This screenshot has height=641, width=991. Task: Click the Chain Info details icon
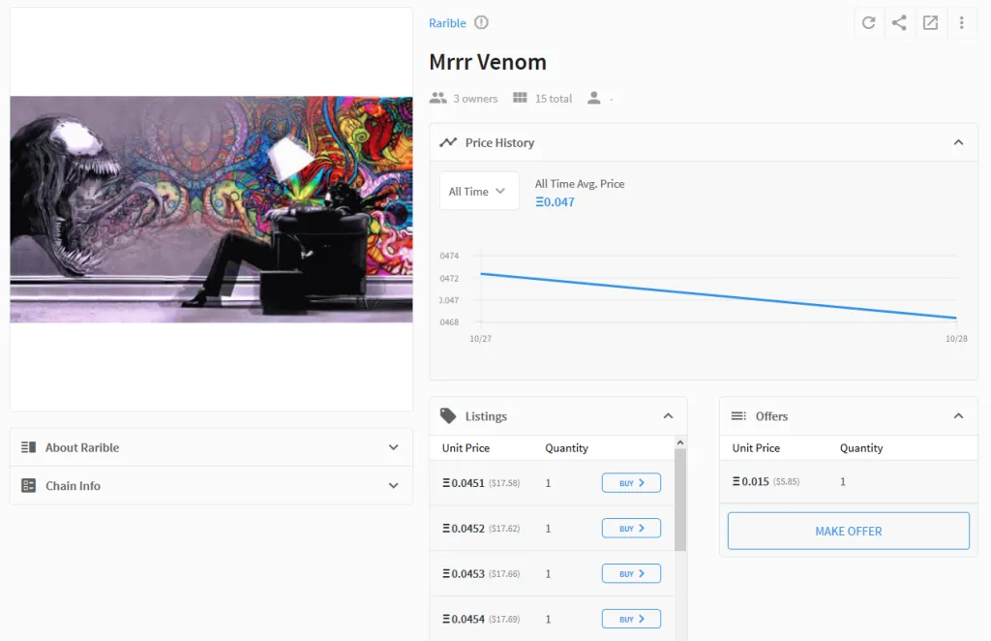pyautogui.click(x=28, y=485)
